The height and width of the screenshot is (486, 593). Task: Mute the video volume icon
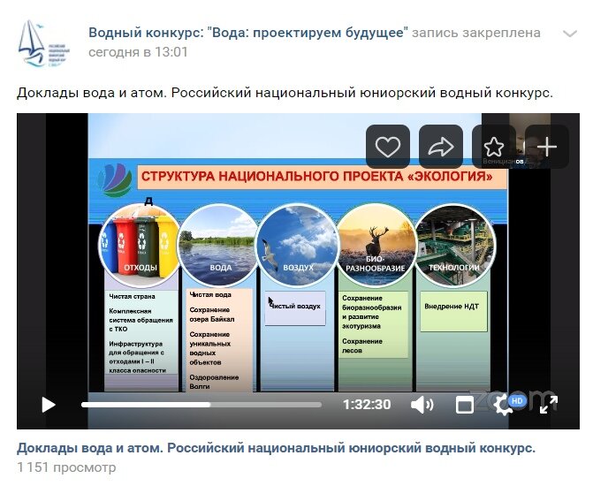pos(422,405)
